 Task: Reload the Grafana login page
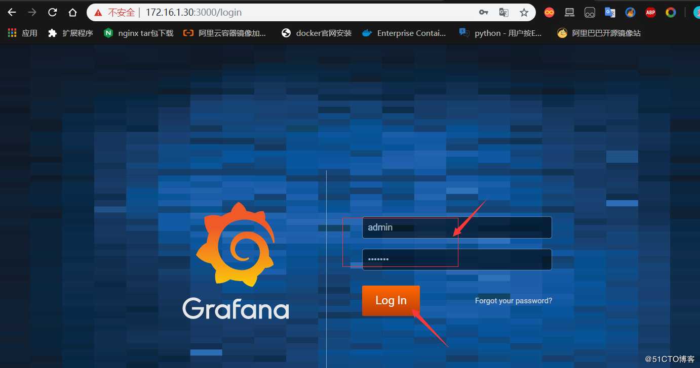(52, 12)
